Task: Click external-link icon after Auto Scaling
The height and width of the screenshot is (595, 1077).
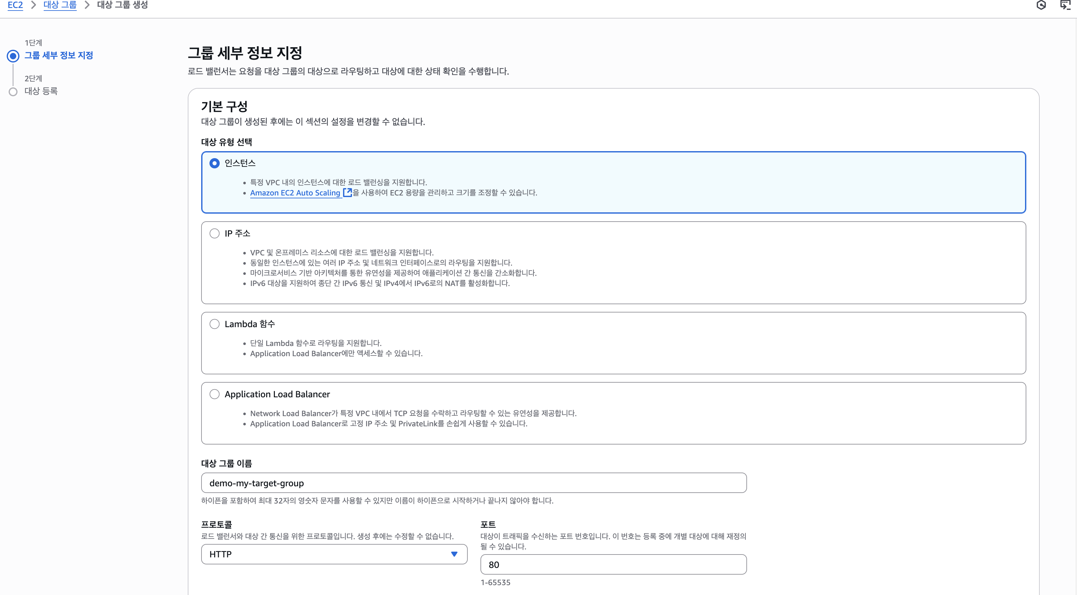Action: [347, 192]
